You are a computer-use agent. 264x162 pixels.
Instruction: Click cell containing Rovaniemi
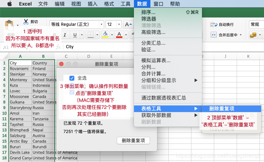[x=20, y=68]
